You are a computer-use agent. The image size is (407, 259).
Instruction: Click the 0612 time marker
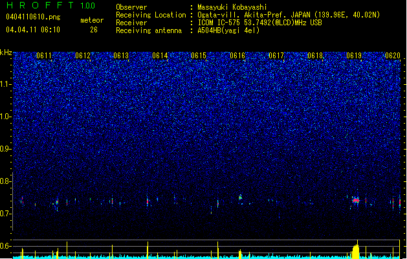click(x=83, y=56)
